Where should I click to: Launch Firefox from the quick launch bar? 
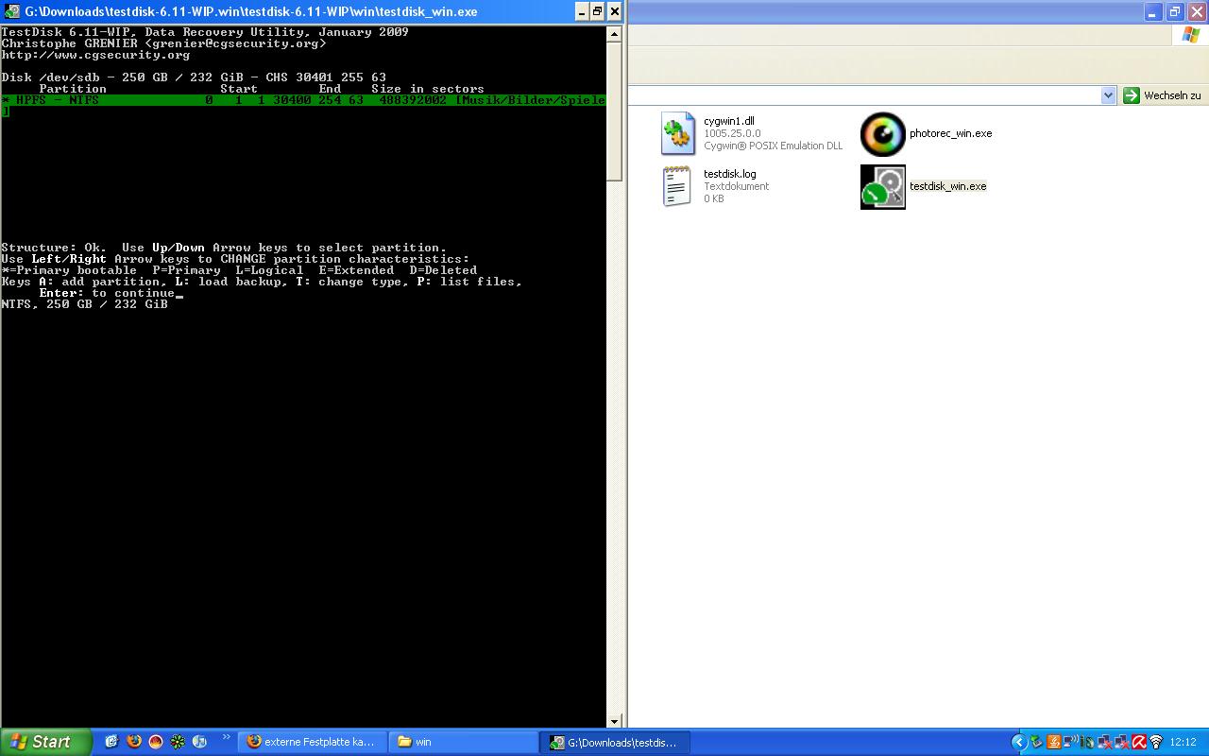tap(133, 742)
